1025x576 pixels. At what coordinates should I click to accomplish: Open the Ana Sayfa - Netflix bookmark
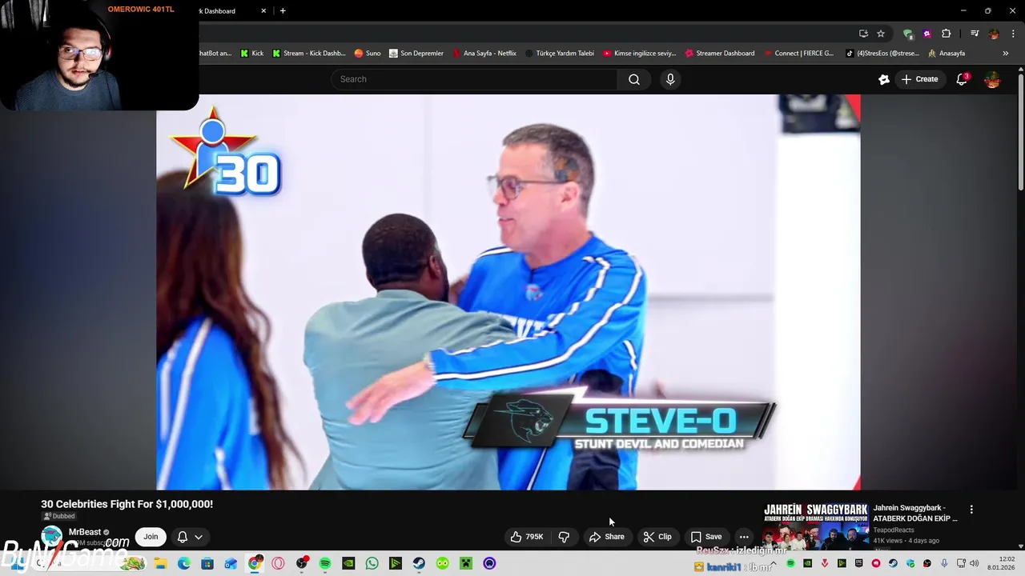(x=484, y=54)
